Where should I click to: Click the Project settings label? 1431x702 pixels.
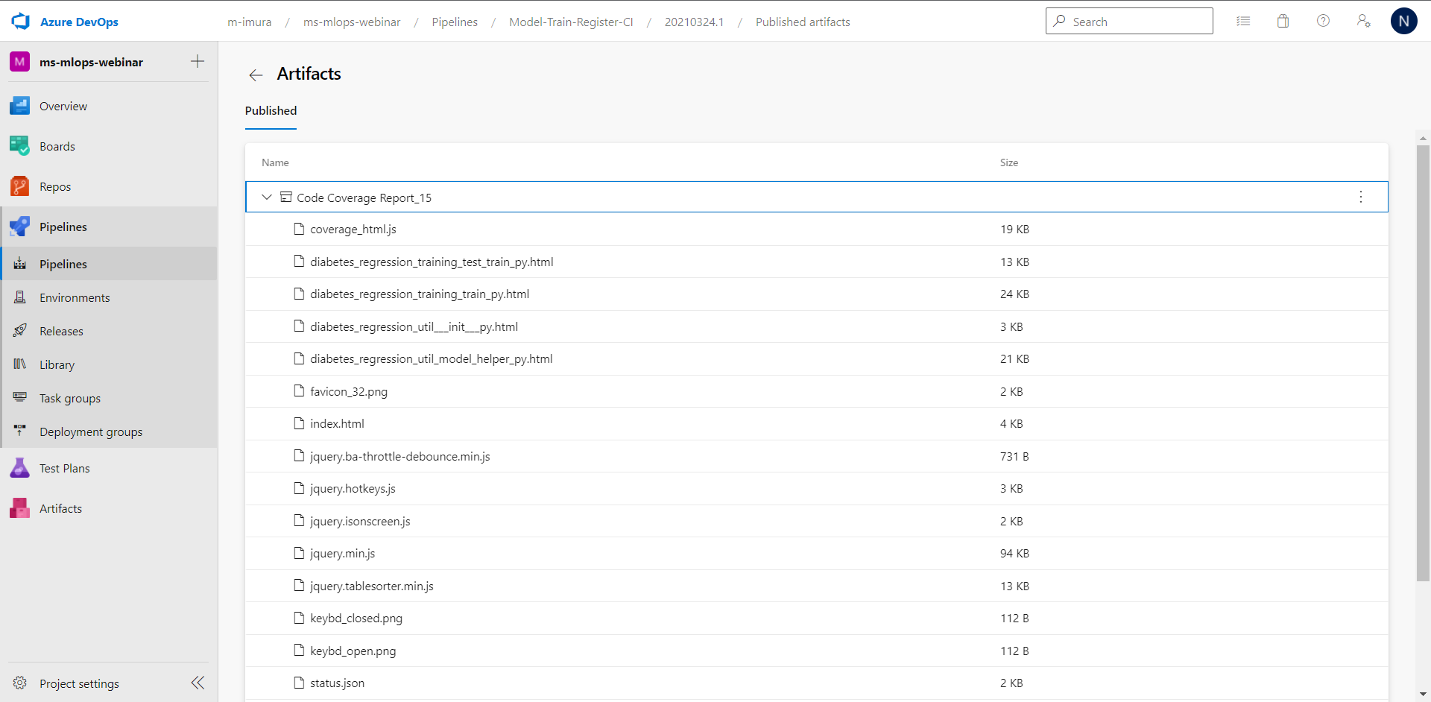click(79, 684)
